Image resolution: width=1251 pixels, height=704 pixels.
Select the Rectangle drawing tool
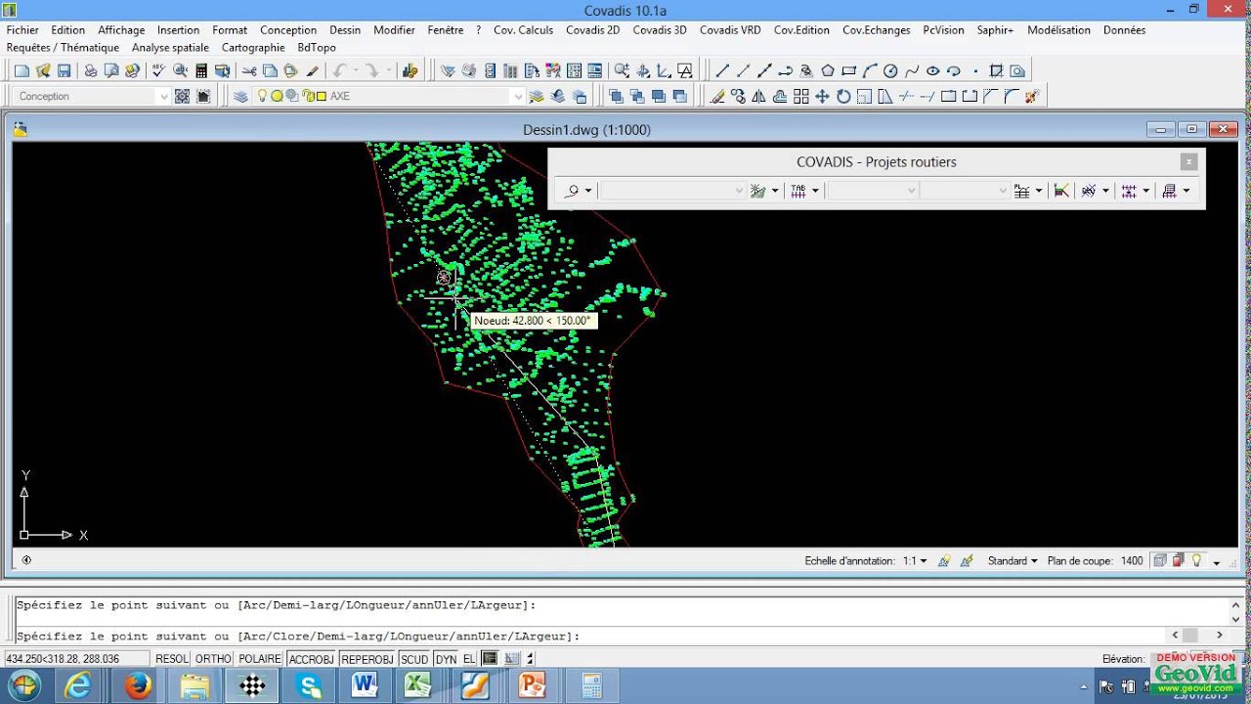pyautogui.click(x=848, y=70)
